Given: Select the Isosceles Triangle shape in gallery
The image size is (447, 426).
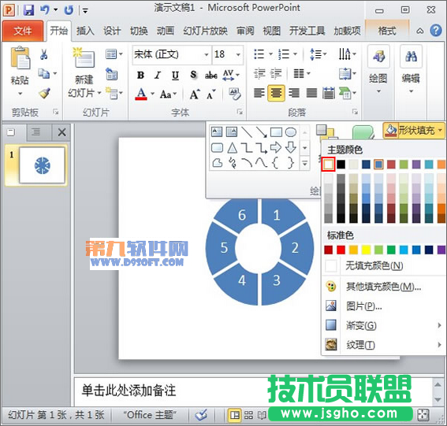Looking at the screenshot, I should pos(232,148).
